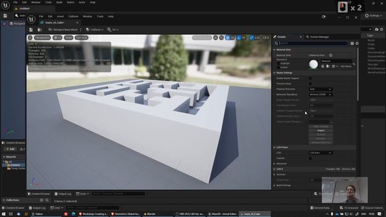Expand the Sections row
This screenshot has width=386, height=217.
274,175
